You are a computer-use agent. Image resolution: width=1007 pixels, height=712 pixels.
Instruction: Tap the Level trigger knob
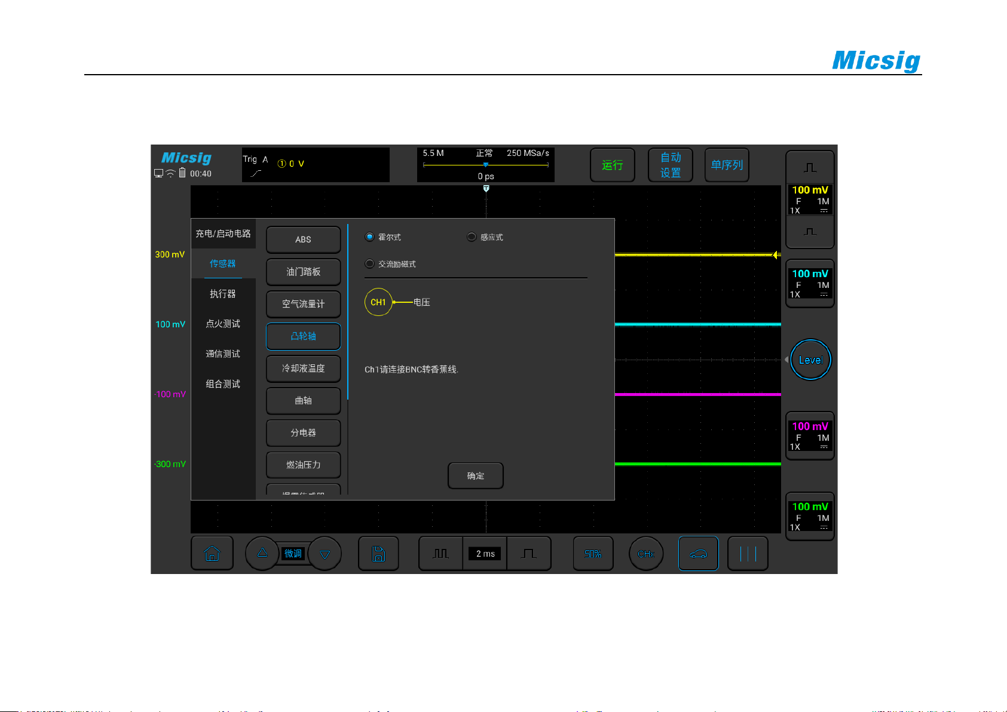pyautogui.click(x=810, y=360)
